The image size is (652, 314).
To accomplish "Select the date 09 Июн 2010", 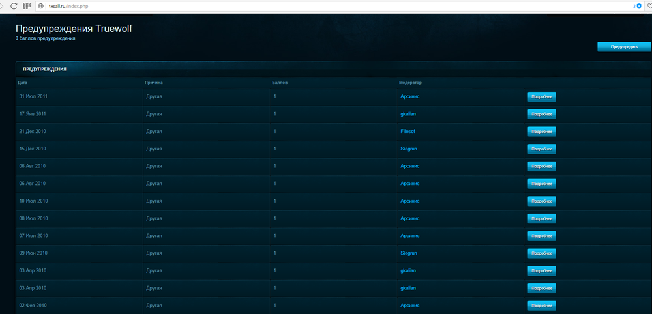I will (x=33, y=253).
